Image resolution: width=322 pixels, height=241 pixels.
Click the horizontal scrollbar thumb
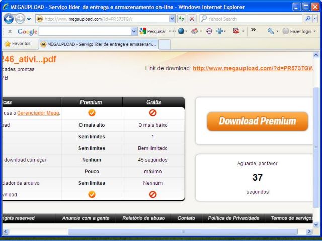(183, 232)
